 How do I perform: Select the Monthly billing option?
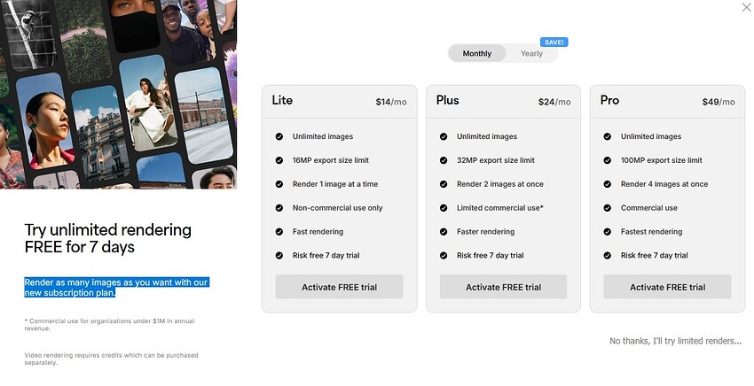pyautogui.click(x=476, y=54)
